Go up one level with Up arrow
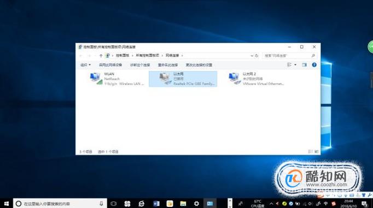 [101, 56]
